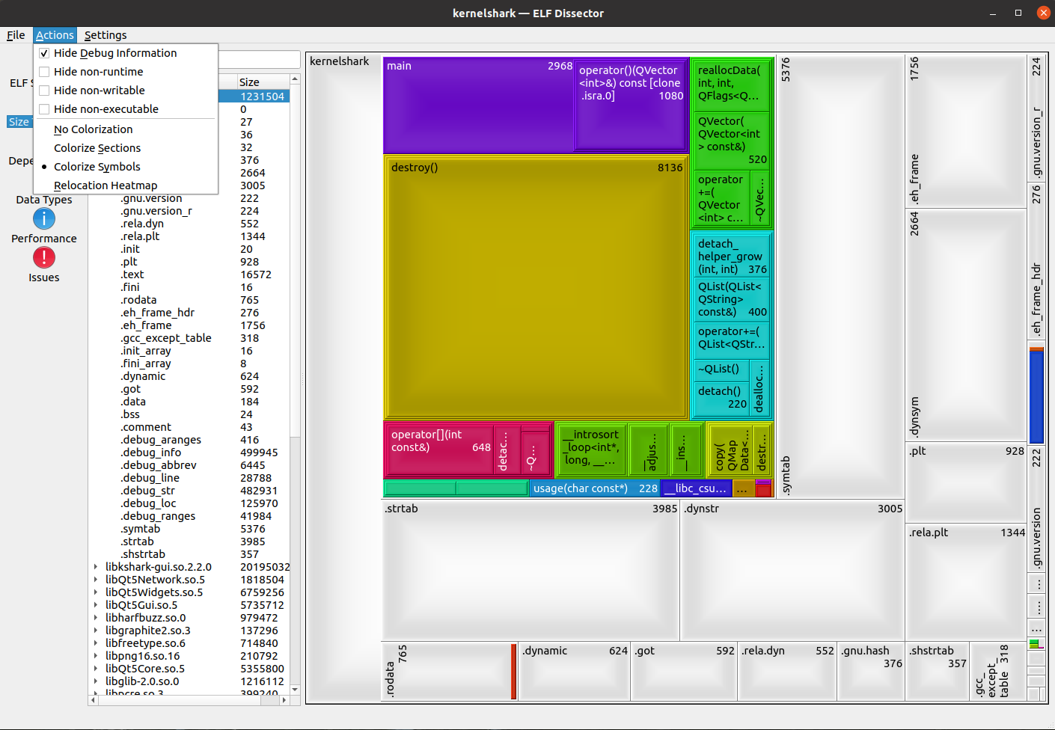Select the yellow destroy() treemap block
Viewport: 1055px width, 730px height.
(535, 288)
